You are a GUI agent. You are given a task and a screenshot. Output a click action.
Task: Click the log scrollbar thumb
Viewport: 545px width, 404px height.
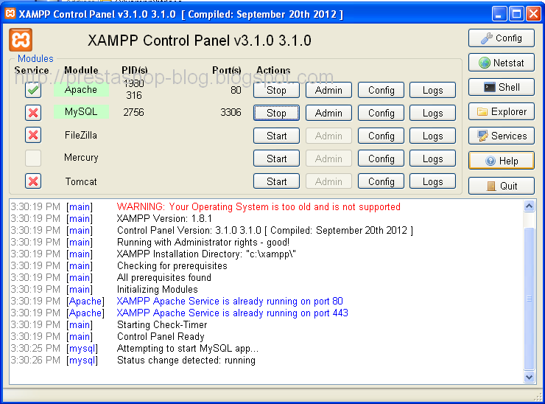[529, 299]
